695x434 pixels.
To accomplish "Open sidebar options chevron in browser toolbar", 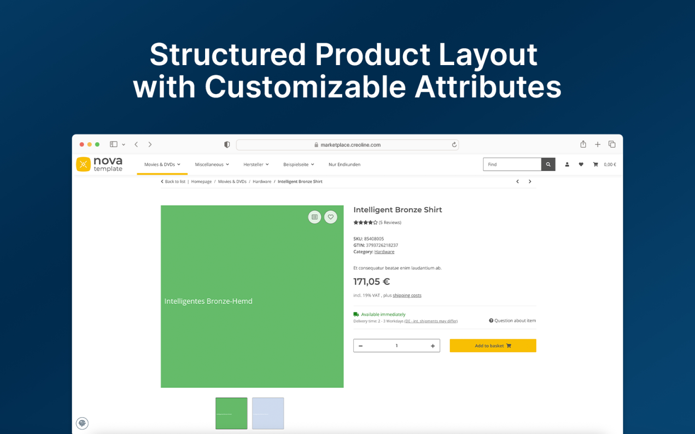I will tap(123, 145).
